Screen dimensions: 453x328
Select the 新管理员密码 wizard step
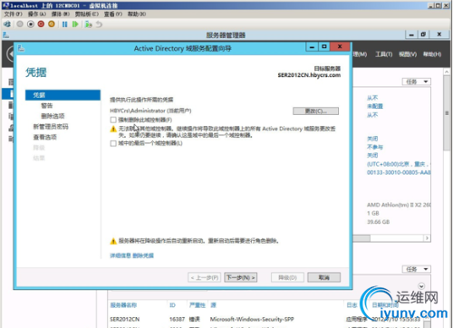[51, 127]
